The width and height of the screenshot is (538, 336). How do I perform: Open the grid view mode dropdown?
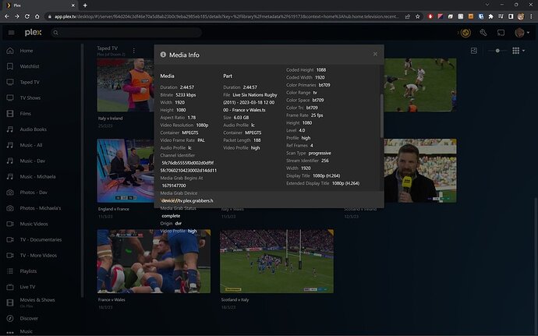pos(519,51)
